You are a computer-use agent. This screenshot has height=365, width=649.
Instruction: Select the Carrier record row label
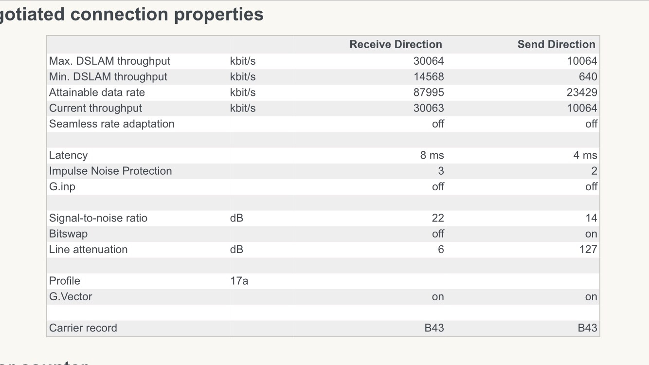pos(83,328)
